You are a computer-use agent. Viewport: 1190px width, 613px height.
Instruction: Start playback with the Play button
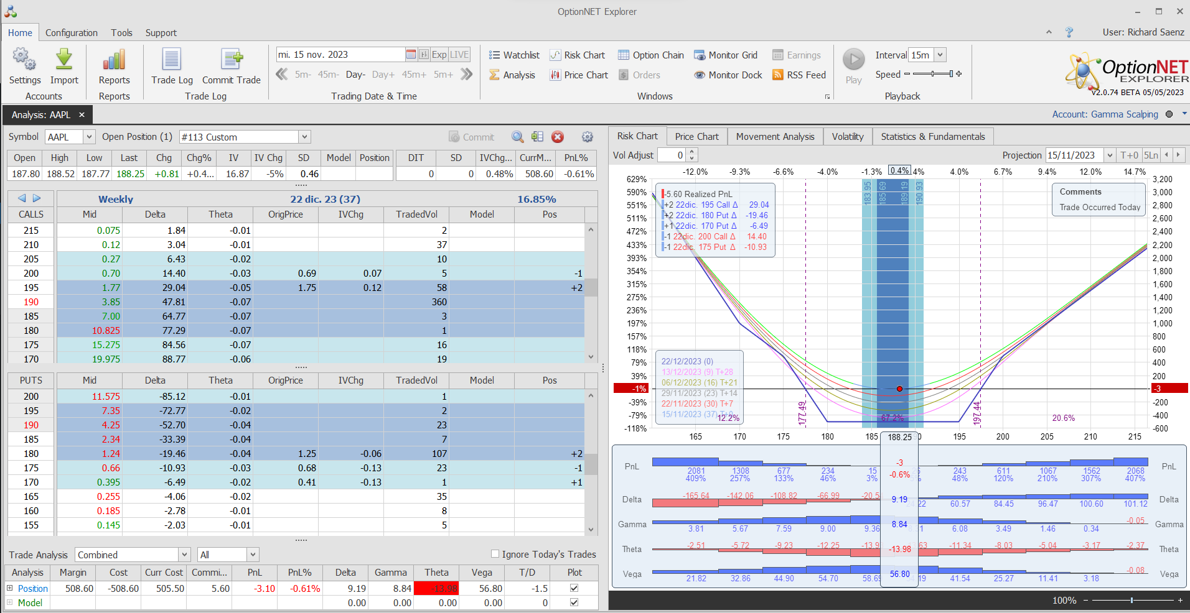click(854, 60)
